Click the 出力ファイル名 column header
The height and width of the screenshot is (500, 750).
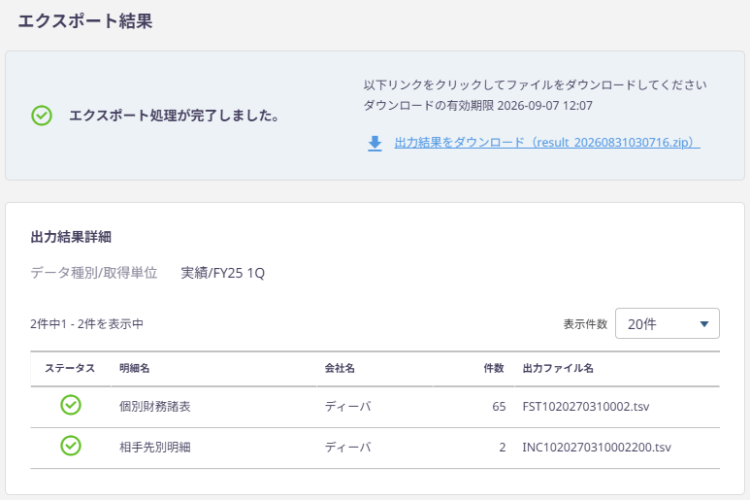point(558,368)
